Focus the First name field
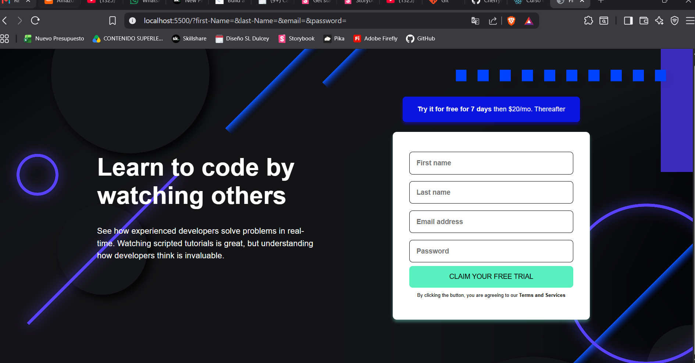Screen dimensions: 695x363 click(x=491, y=163)
